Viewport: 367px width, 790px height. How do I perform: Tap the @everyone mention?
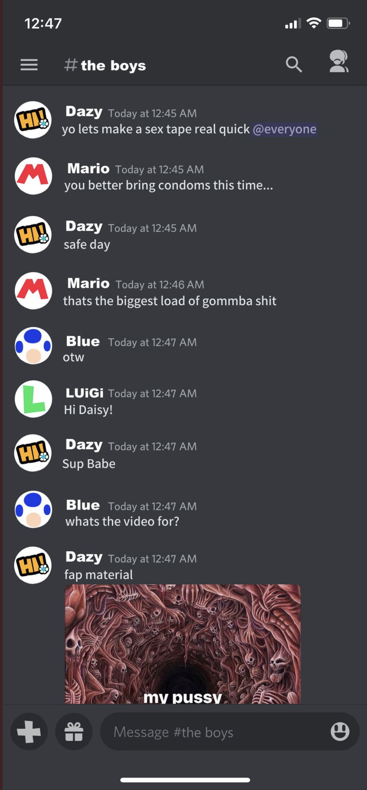click(x=284, y=129)
